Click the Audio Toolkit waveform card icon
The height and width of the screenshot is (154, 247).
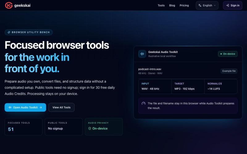point(142,54)
